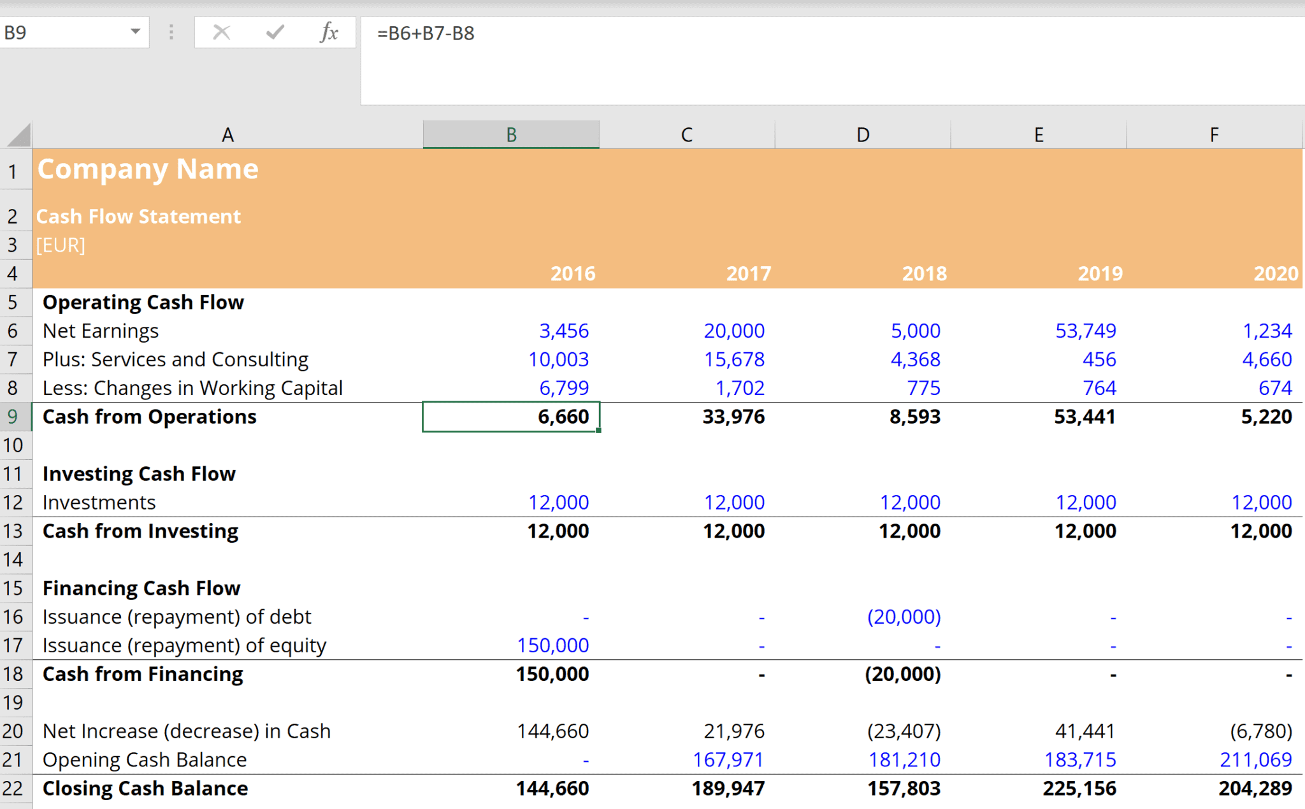Click the Company Name title cell
Viewport: 1305px width, 809px height.
click(x=148, y=169)
